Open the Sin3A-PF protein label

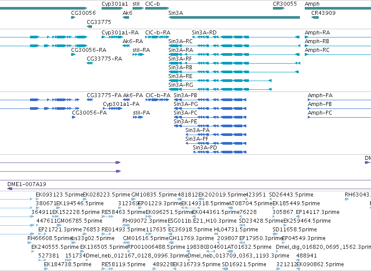[x=197, y=139]
